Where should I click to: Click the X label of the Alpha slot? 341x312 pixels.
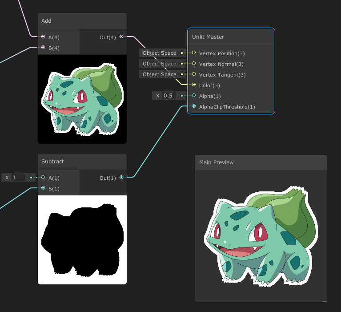point(158,96)
